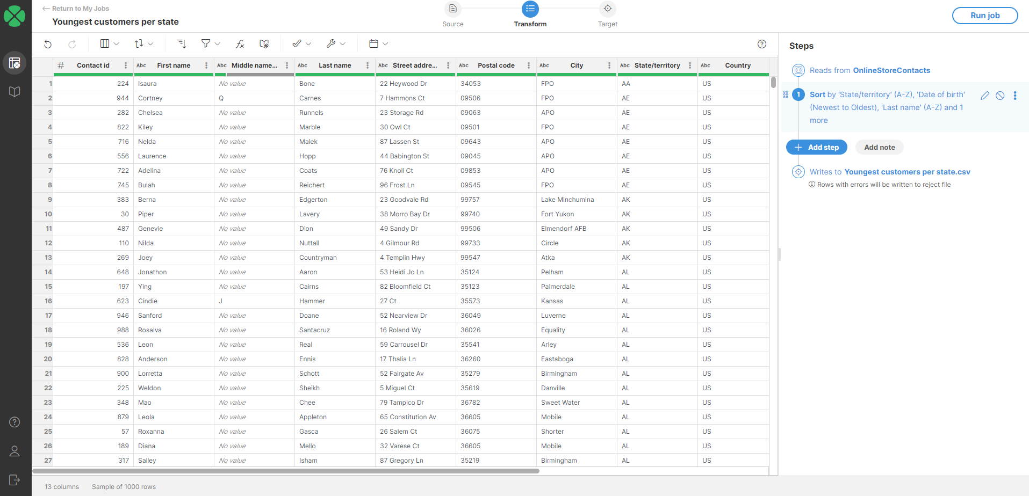Click the Run job button
The width and height of the screenshot is (1029, 496).
984,15
